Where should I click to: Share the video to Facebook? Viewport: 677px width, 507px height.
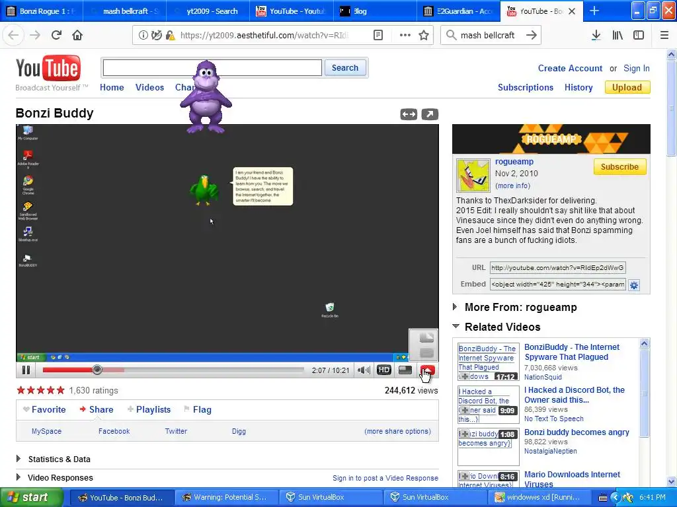click(x=114, y=431)
